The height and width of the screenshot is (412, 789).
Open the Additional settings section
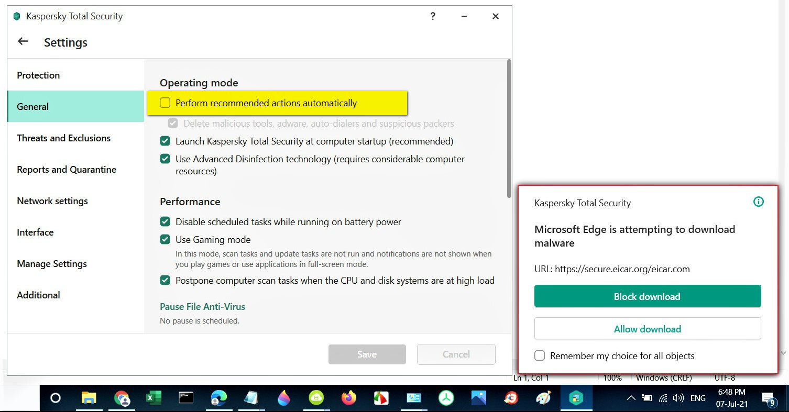point(75,295)
